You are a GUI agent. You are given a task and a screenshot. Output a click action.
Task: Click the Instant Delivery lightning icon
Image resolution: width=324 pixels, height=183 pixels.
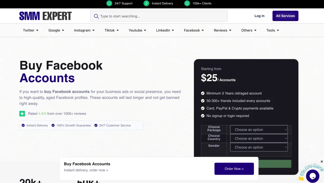(x=146, y=3)
